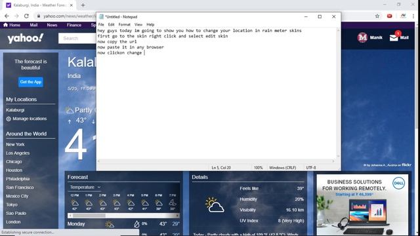
Task: Open Notepad Help menu
Action: click(150, 24)
